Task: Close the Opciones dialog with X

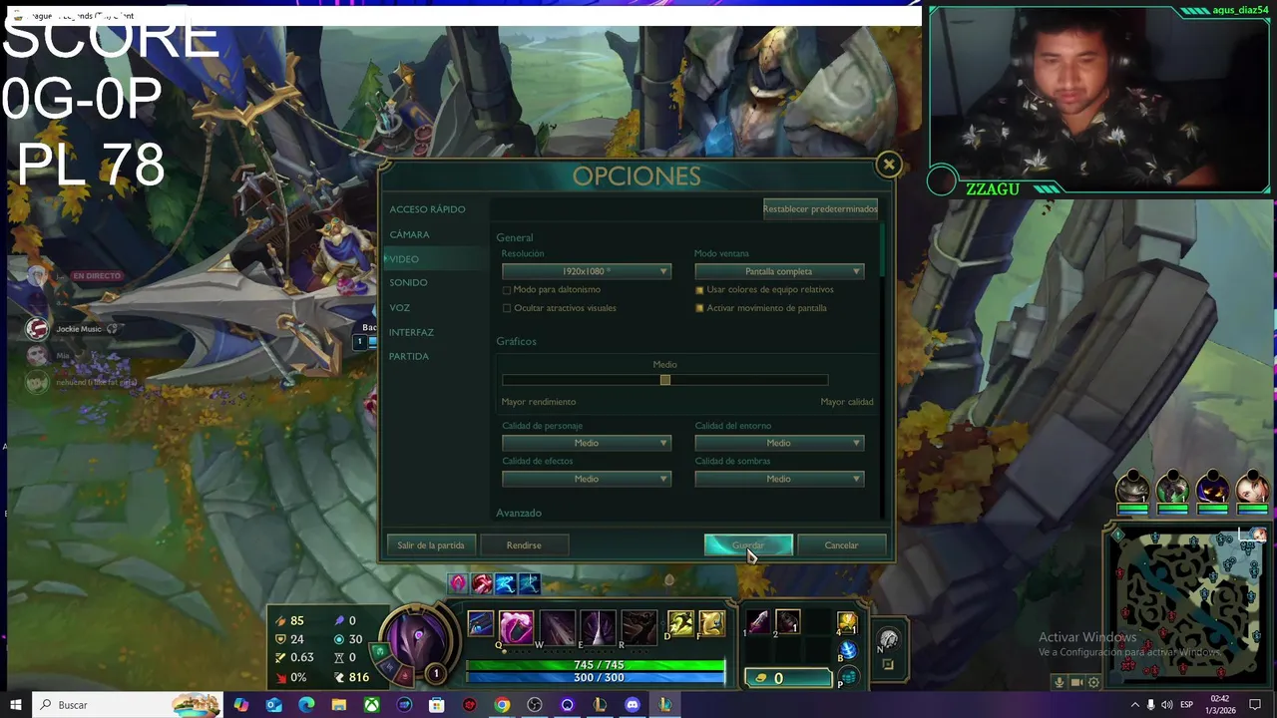Action: (x=889, y=165)
